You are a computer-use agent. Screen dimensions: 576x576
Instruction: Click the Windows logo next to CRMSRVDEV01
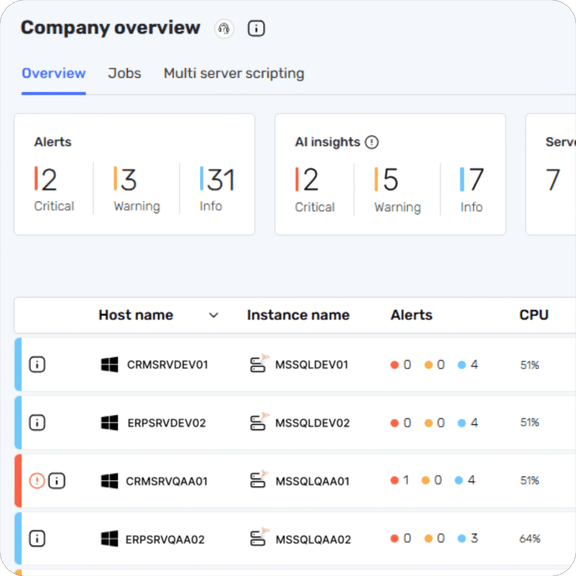coord(110,364)
